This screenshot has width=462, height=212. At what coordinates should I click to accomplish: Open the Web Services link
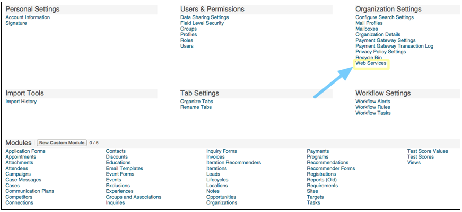(371, 63)
